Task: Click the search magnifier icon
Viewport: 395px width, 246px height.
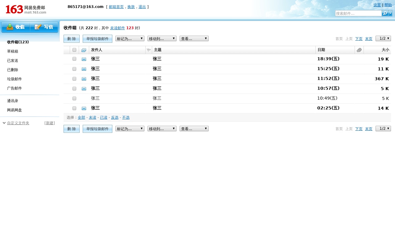Action: click(x=385, y=13)
